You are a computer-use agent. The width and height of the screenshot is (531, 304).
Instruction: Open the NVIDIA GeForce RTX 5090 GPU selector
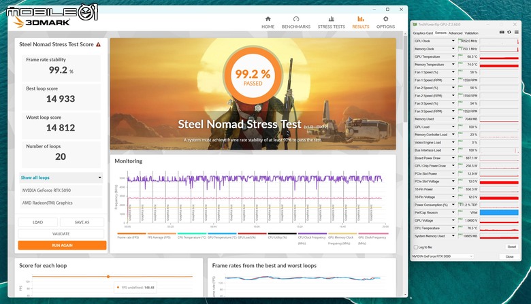coord(442,256)
